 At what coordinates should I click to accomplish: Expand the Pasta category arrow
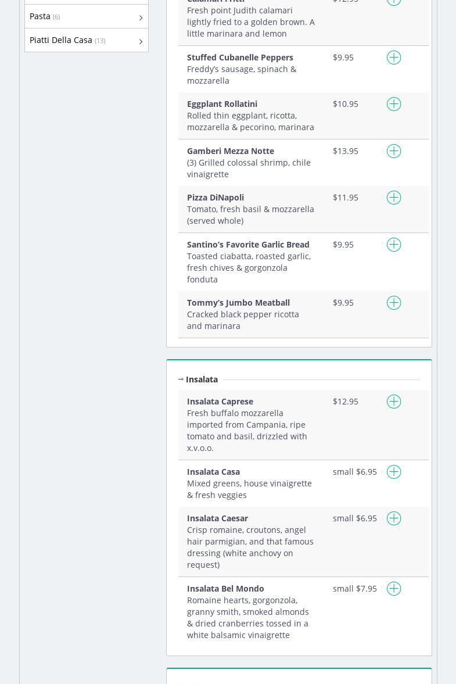click(x=141, y=18)
